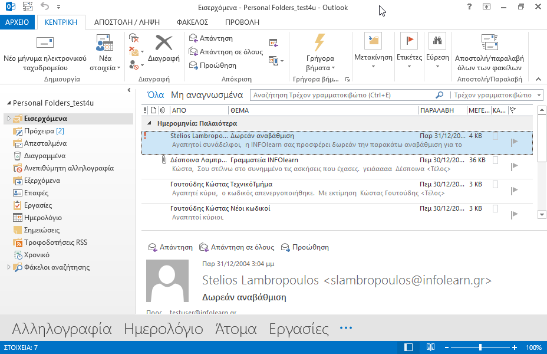The height and width of the screenshot is (354, 547).
Task: Click the attachment column header paperclip
Action: pos(162,110)
